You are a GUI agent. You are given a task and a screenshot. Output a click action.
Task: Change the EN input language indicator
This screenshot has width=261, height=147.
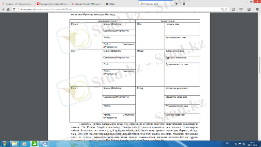pyautogui.click(x=227, y=143)
